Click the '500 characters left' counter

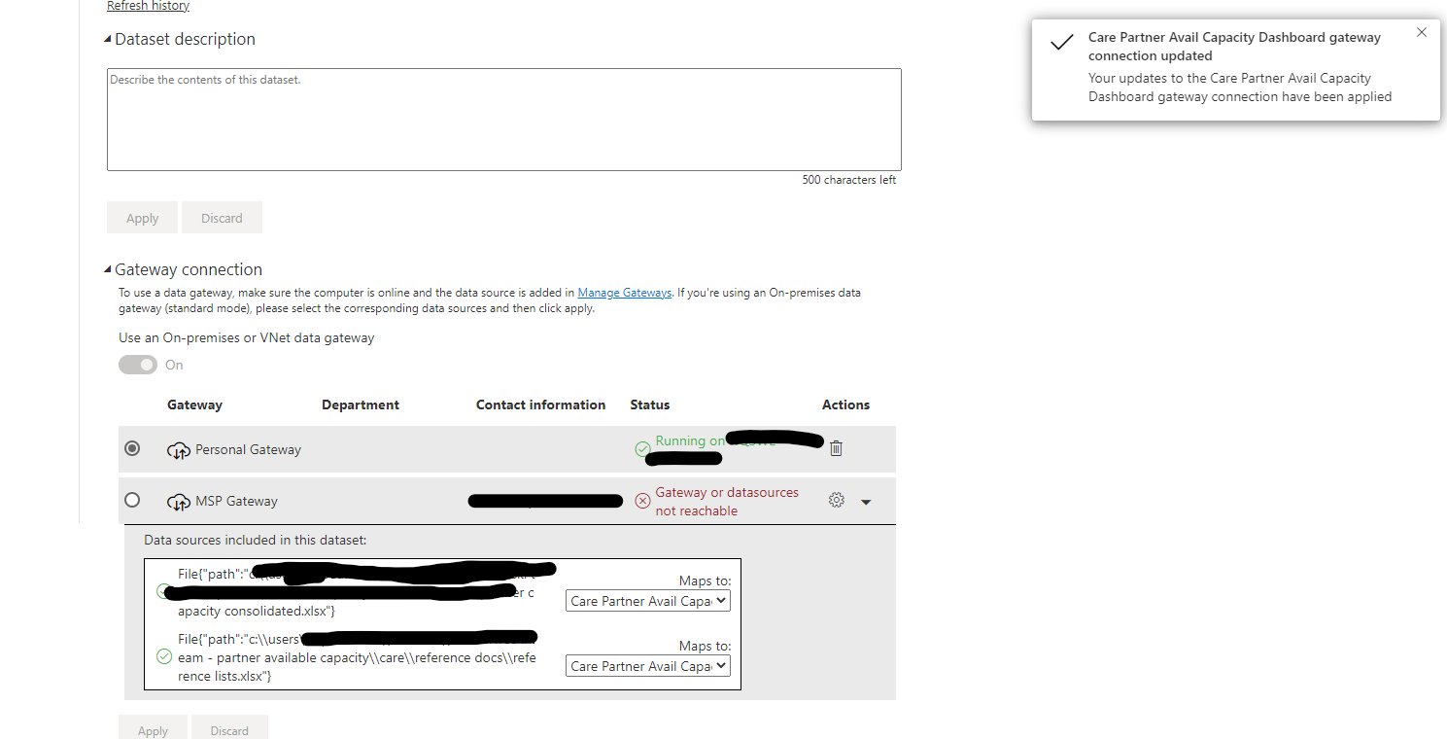pos(849,180)
